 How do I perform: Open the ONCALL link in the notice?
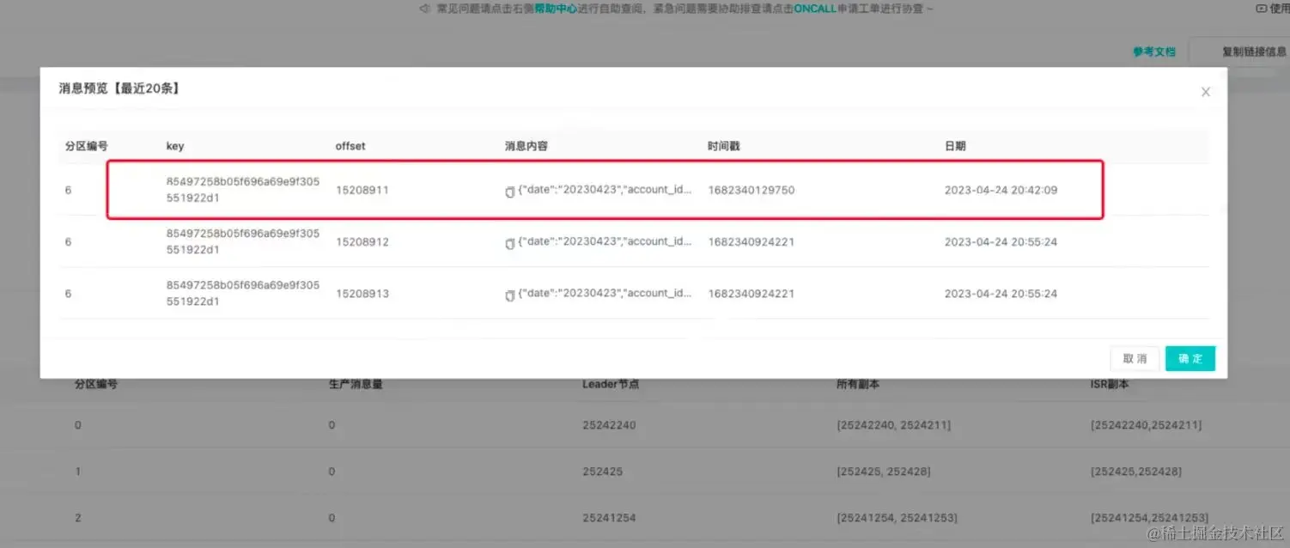815,9
